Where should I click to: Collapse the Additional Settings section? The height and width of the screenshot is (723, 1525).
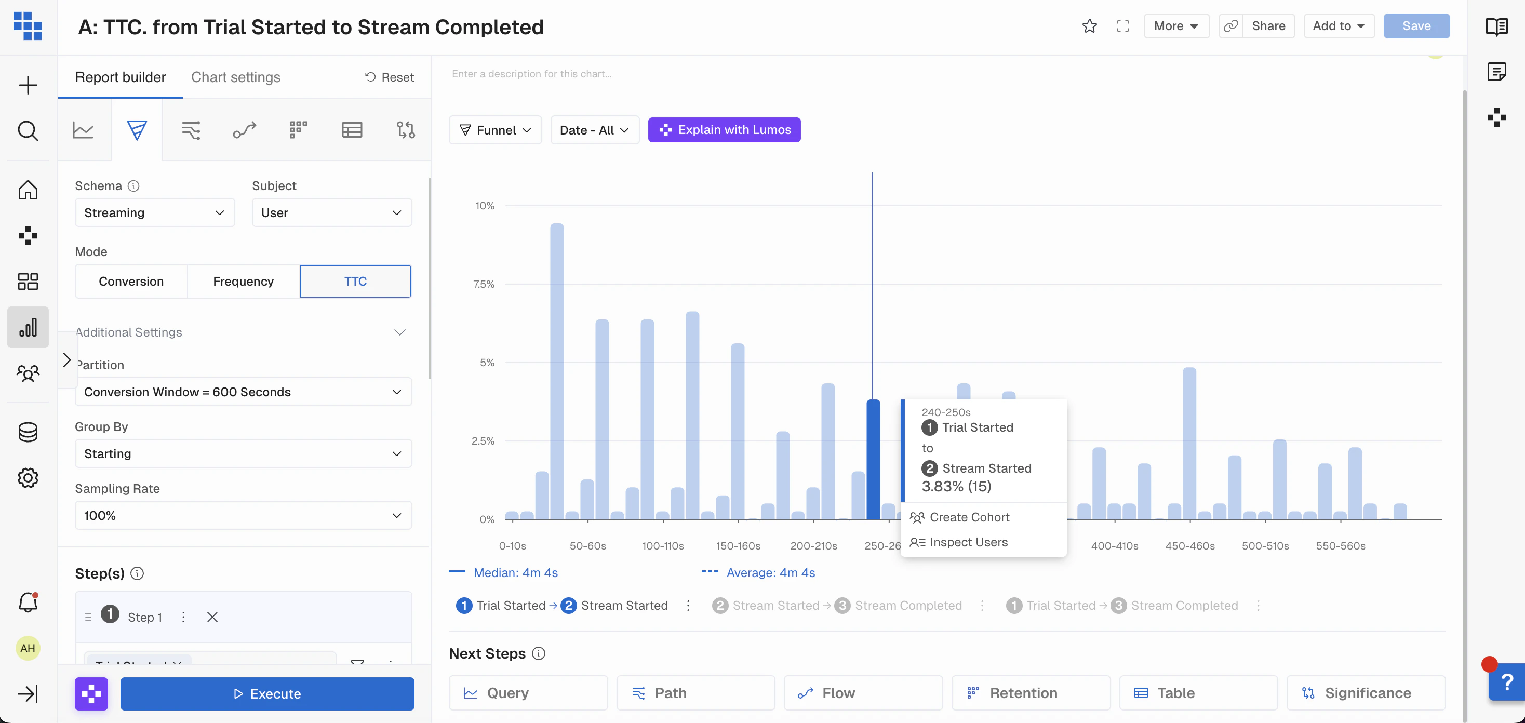(399, 332)
